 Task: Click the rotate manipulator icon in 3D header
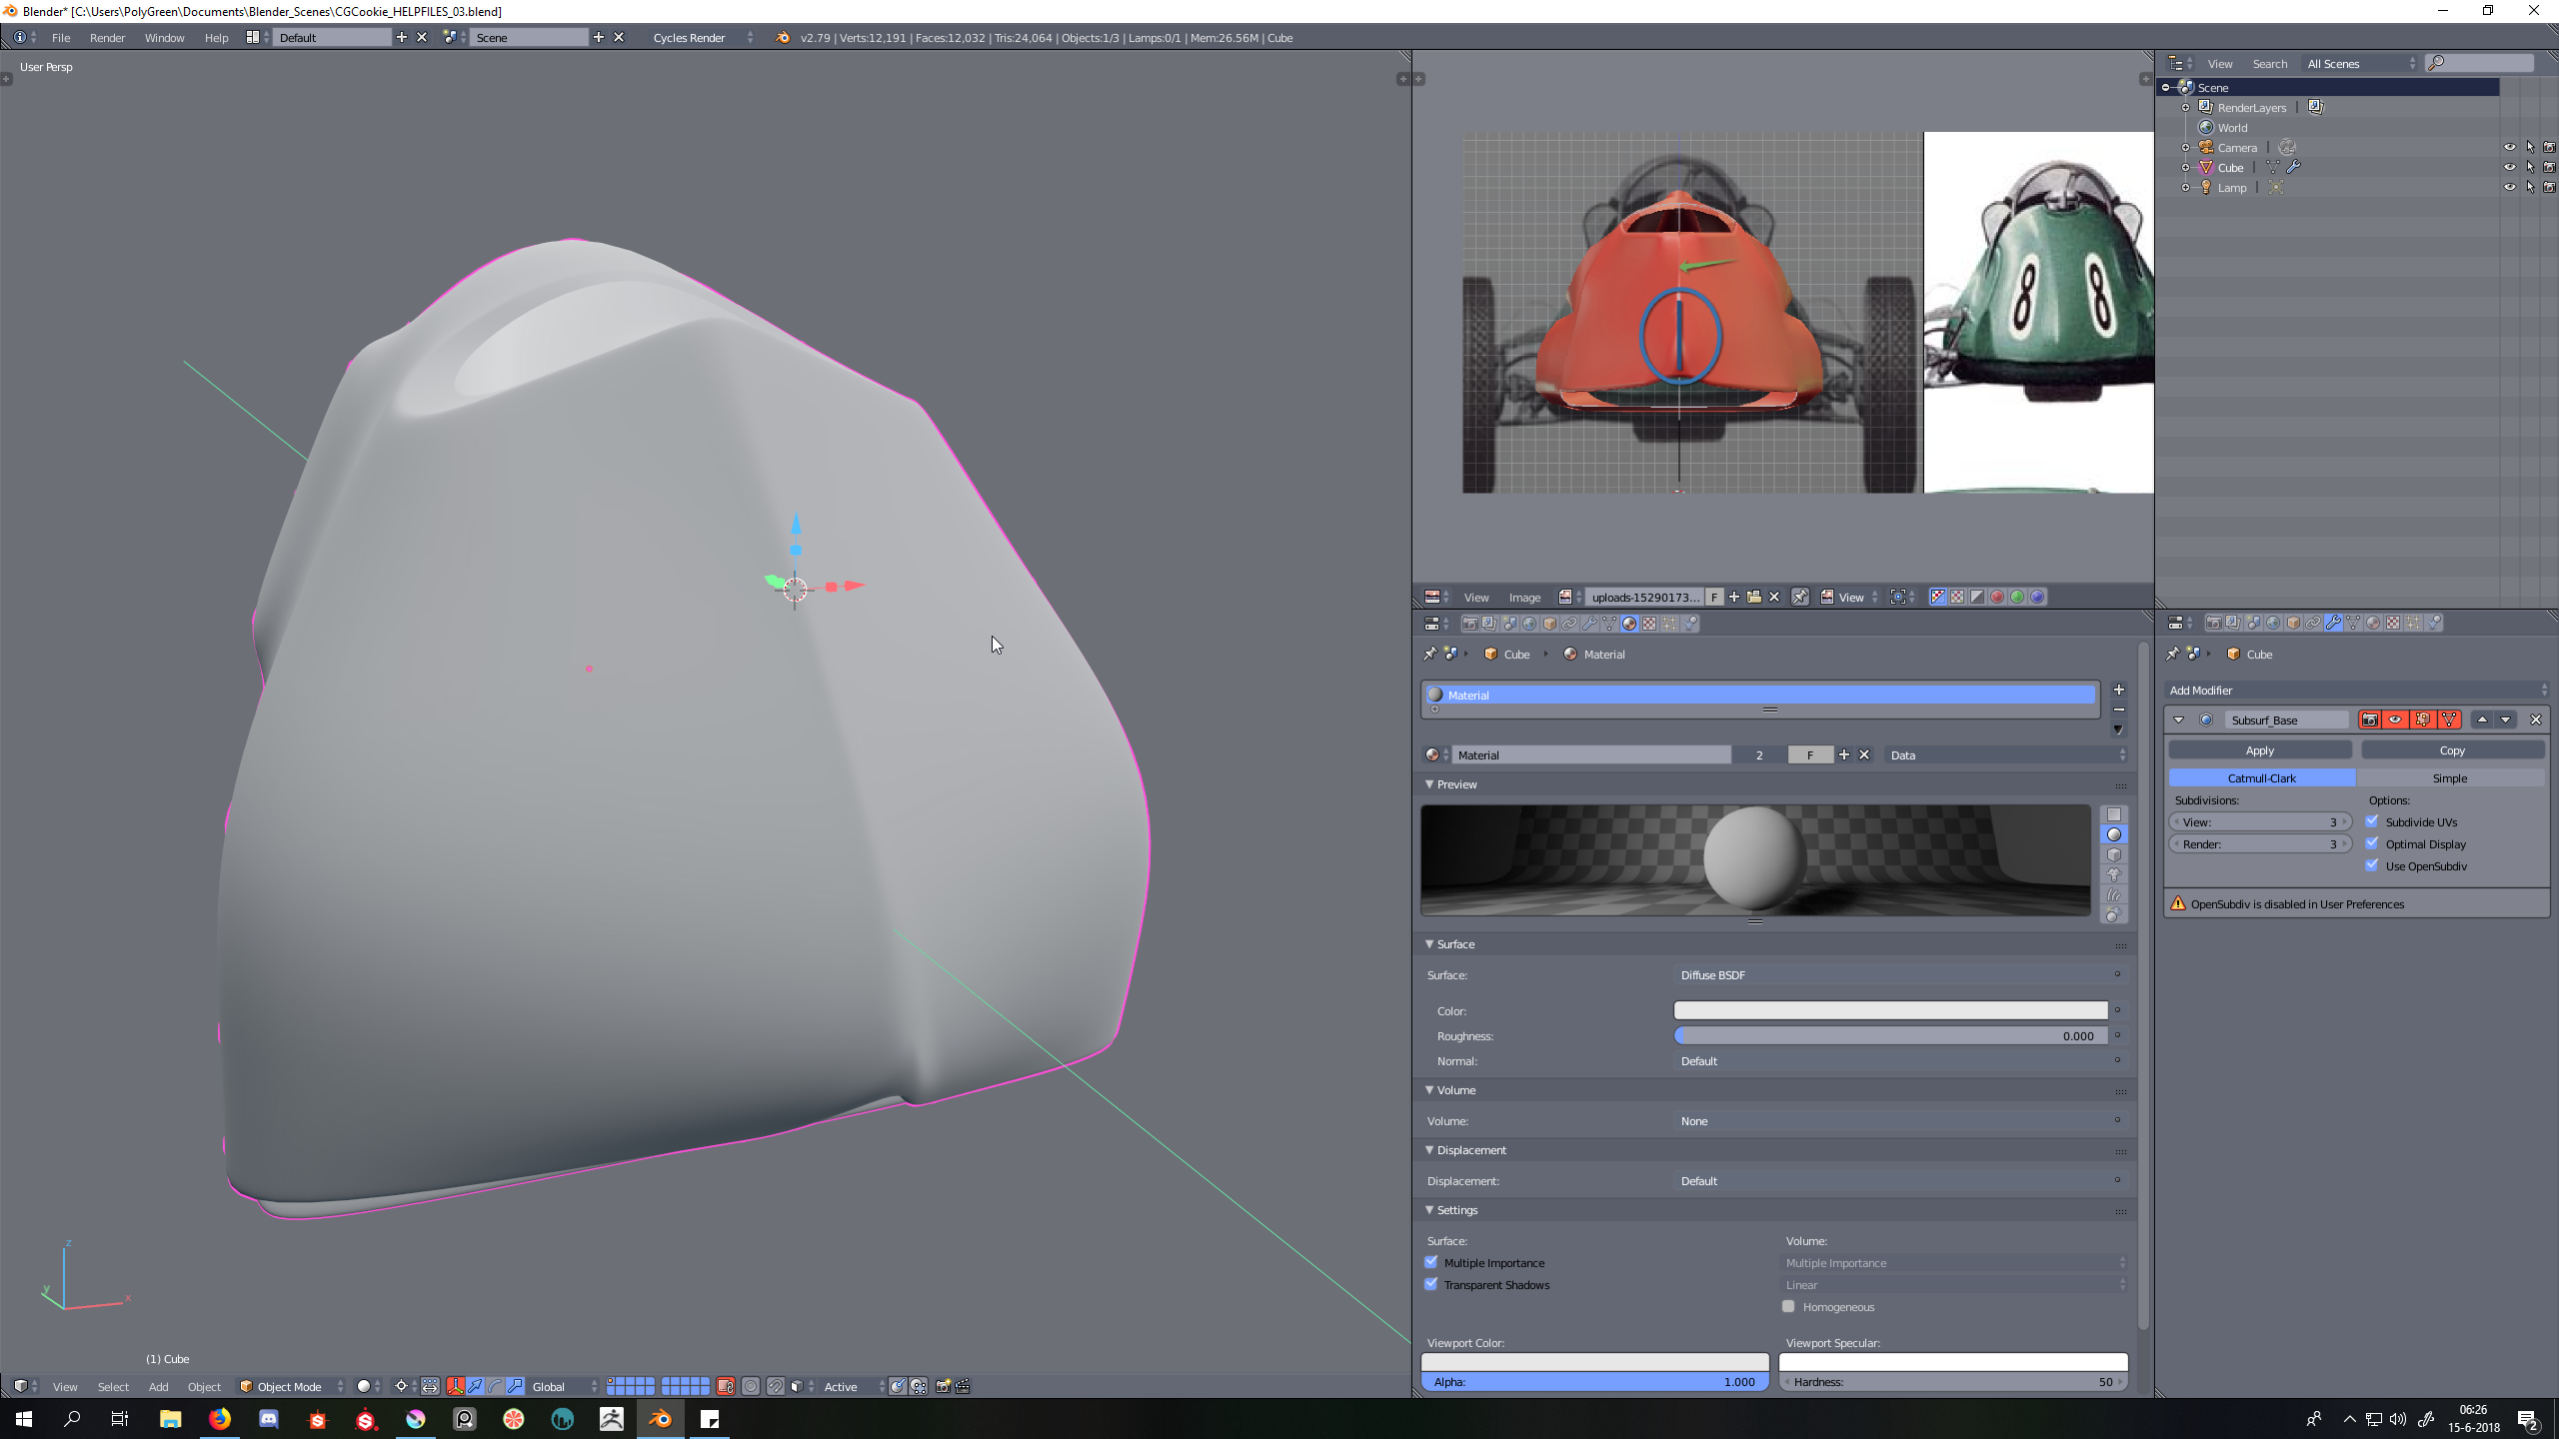(x=495, y=1386)
